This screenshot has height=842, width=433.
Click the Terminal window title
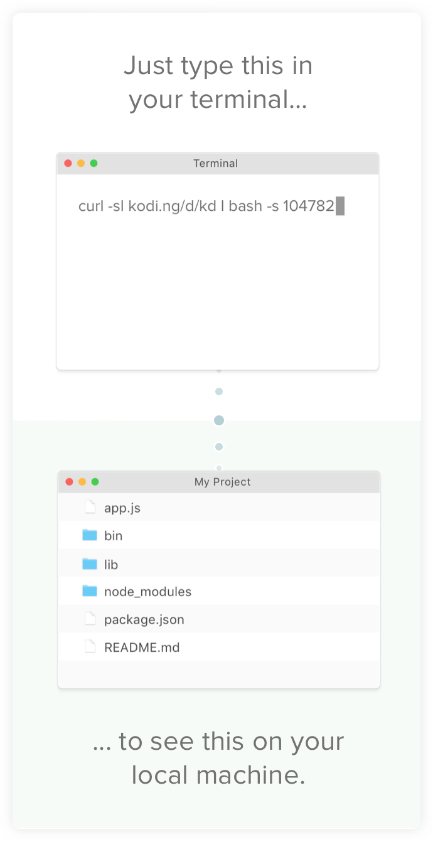pos(215,163)
